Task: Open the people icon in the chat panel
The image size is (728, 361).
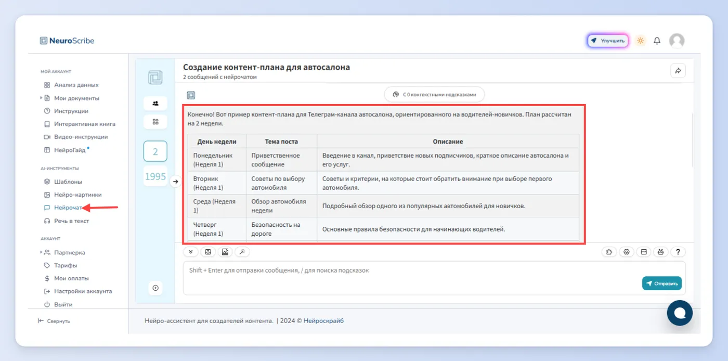Action: [x=155, y=103]
